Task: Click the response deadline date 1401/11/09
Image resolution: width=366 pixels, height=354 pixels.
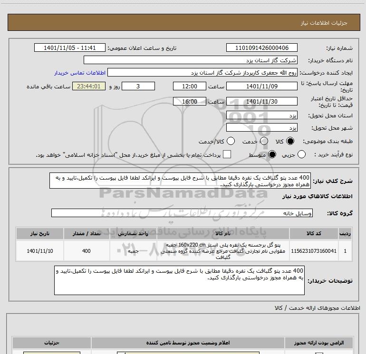Action: [261, 86]
